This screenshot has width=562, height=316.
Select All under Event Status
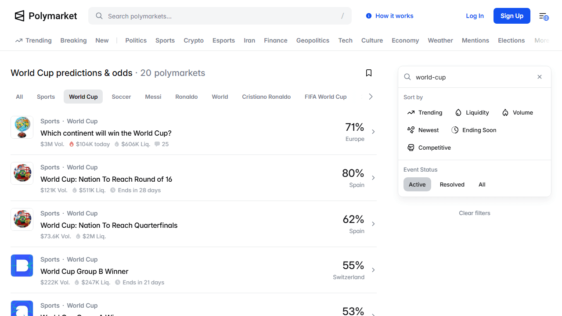click(482, 184)
